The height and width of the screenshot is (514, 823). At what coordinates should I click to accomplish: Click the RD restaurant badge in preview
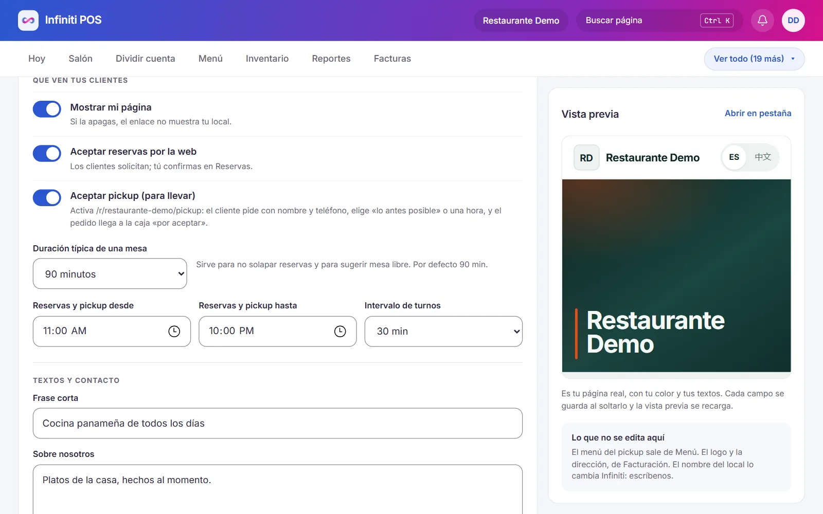[x=586, y=158]
